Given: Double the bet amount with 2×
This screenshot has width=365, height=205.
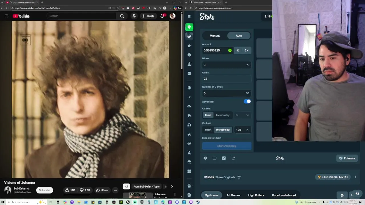Looking at the screenshot, I should pos(247,50).
